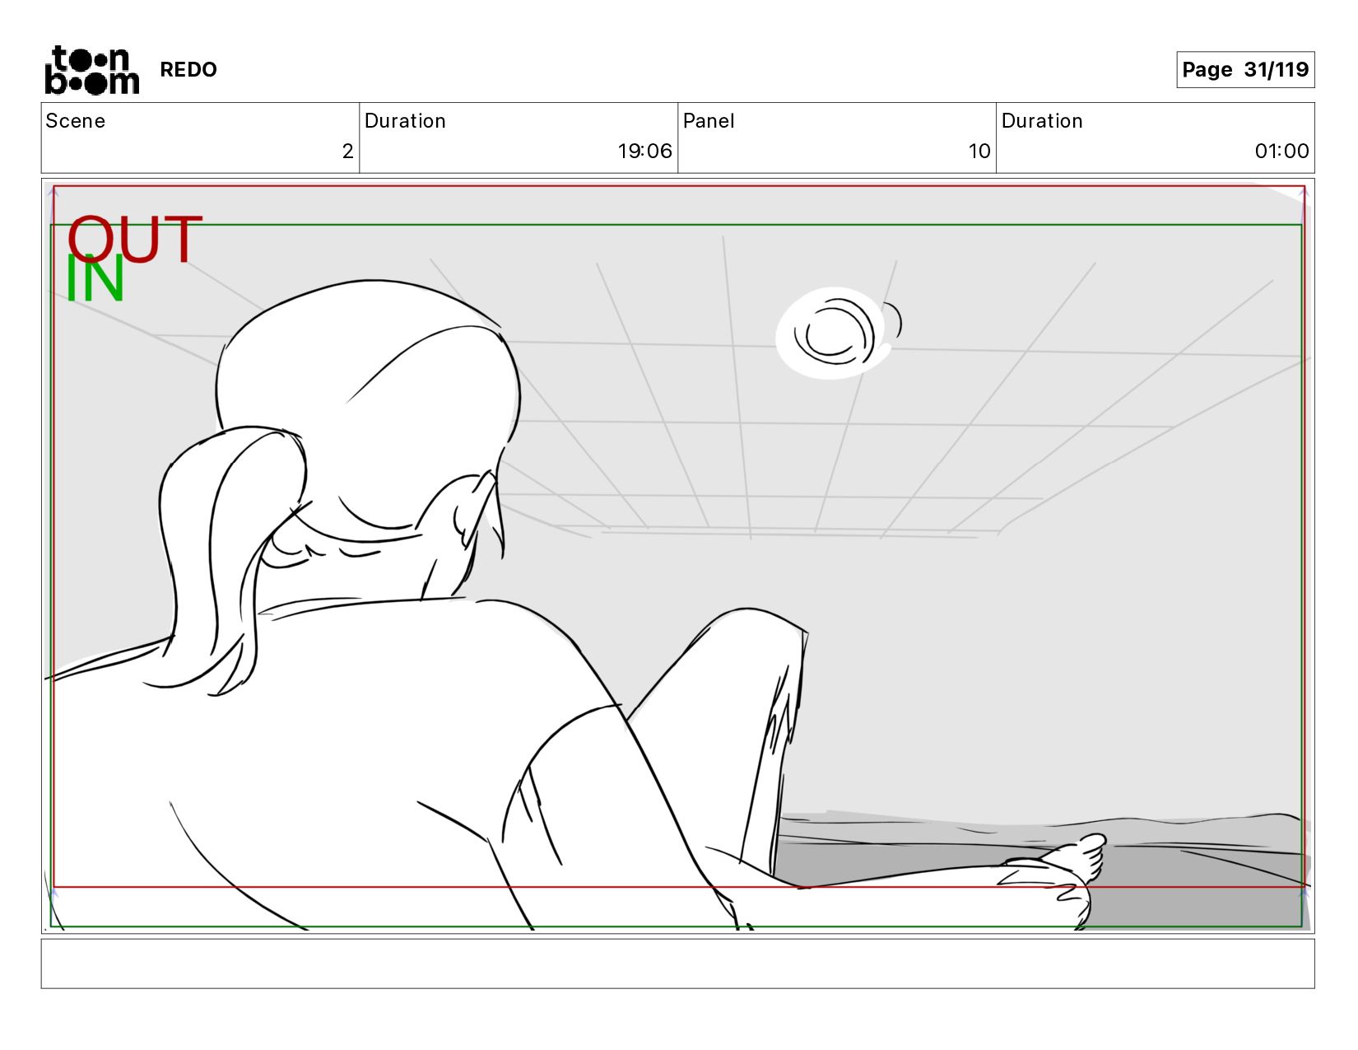Viewport: 1358px width, 1050px height.
Task: Click the panel duration value 01:00
Action: click(x=1281, y=151)
